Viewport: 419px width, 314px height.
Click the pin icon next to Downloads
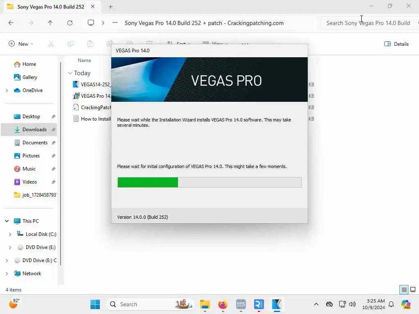(x=54, y=130)
